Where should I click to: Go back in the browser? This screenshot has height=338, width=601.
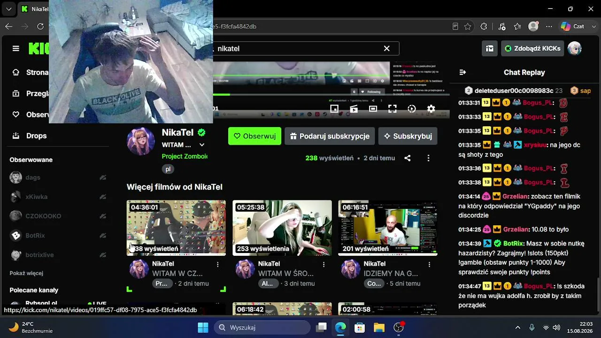click(8, 27)
